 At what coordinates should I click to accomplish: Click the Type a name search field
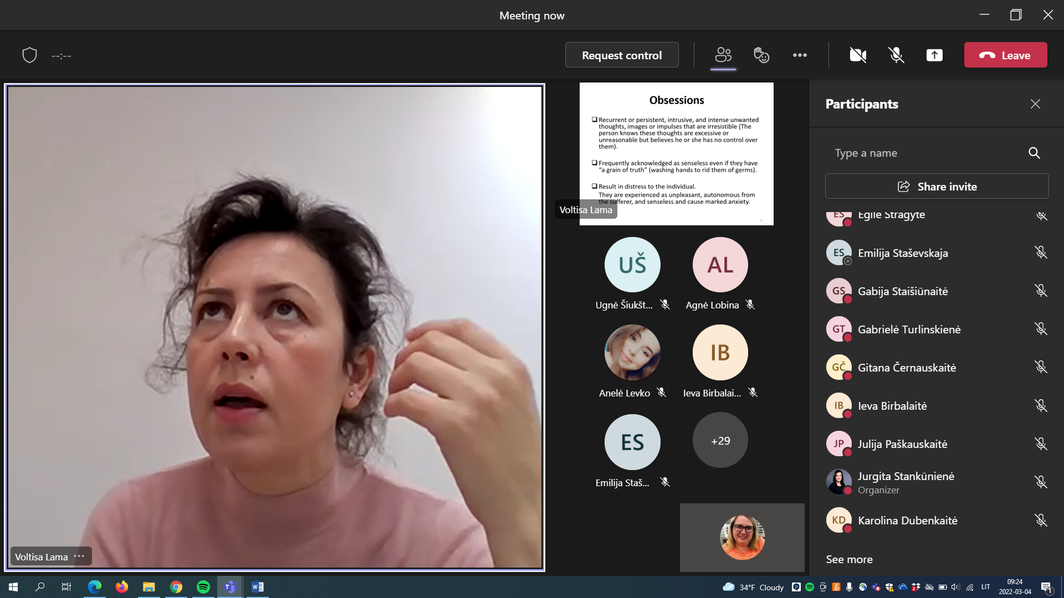(x=925, y=153)
